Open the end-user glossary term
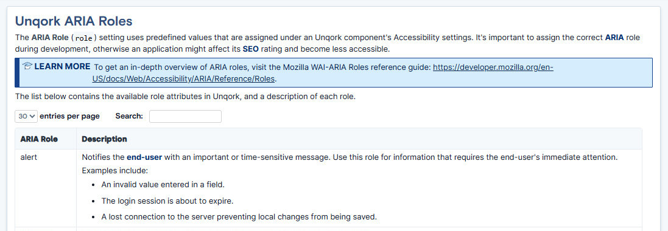Viewport: 668px width, 231px height. 144,157
